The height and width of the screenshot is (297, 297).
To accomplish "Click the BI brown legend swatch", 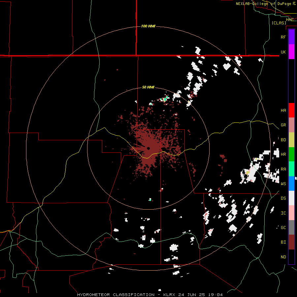I will point(291,242).
